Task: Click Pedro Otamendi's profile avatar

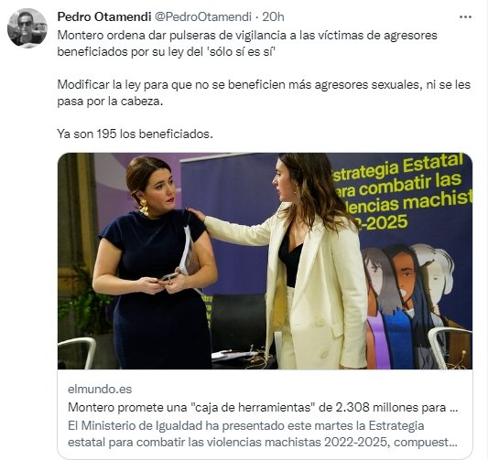Action: [x=27, y=28]
